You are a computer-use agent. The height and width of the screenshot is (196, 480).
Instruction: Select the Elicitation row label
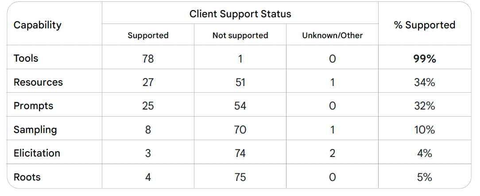[x=37, y=153]
